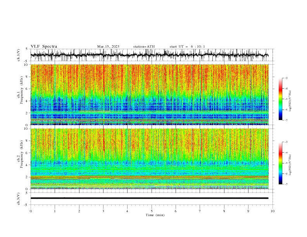Click the time axis tick label '3'
This screenshot has width=307, height=237.
[x=103, y=211]
